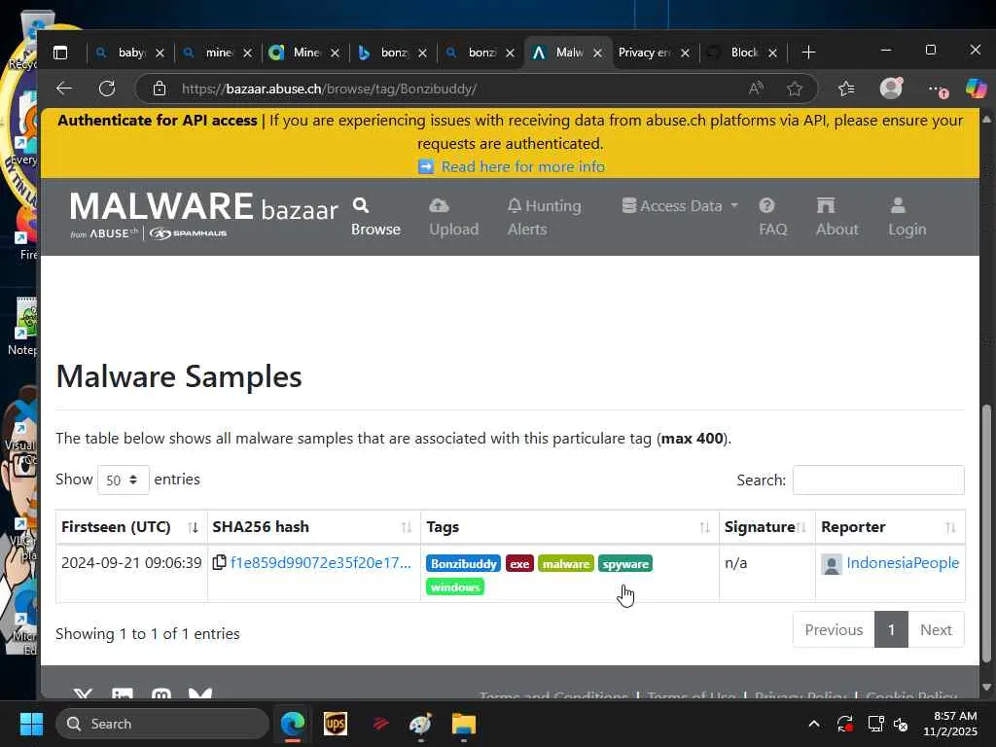
Task: Sort by Firstseen (UTC) column
Action: coord(131,527)
